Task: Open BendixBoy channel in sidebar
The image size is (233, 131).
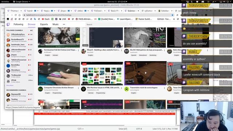Action: coord(19,65)
